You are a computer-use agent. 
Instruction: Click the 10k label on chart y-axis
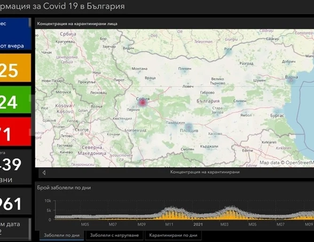point(47,201)
